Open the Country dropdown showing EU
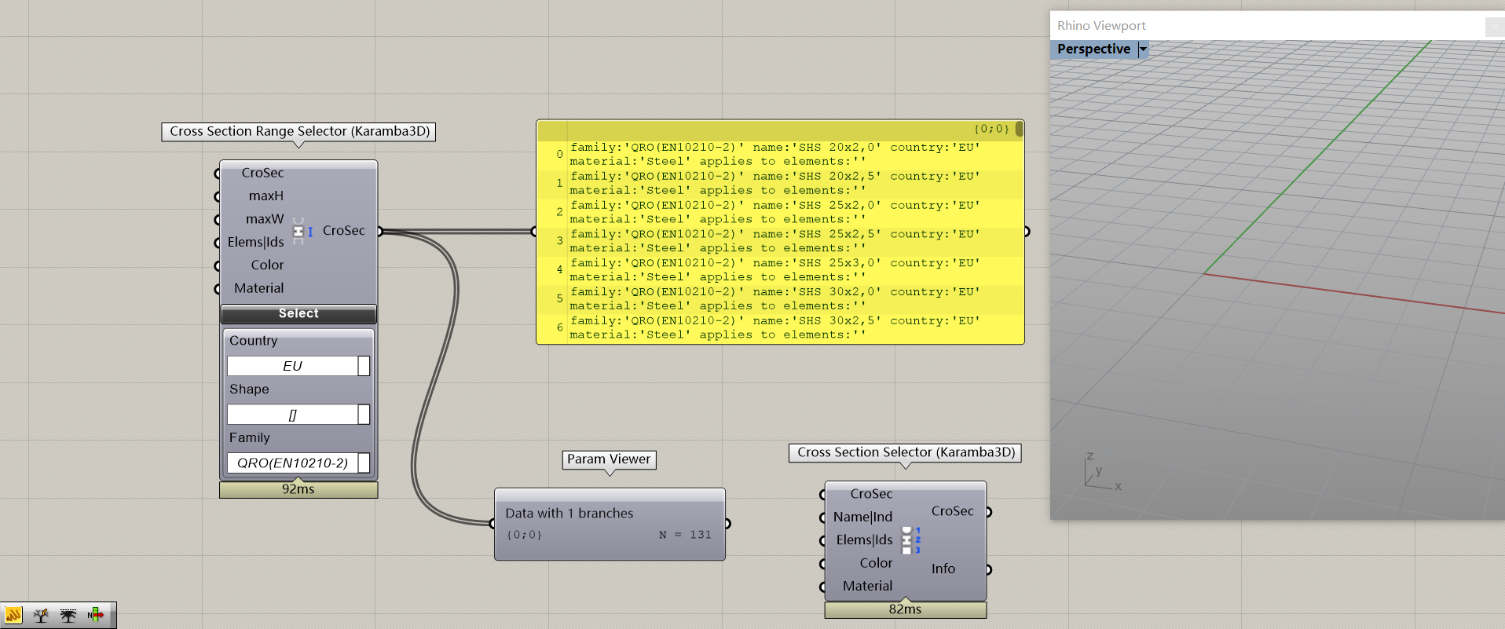 364,366
